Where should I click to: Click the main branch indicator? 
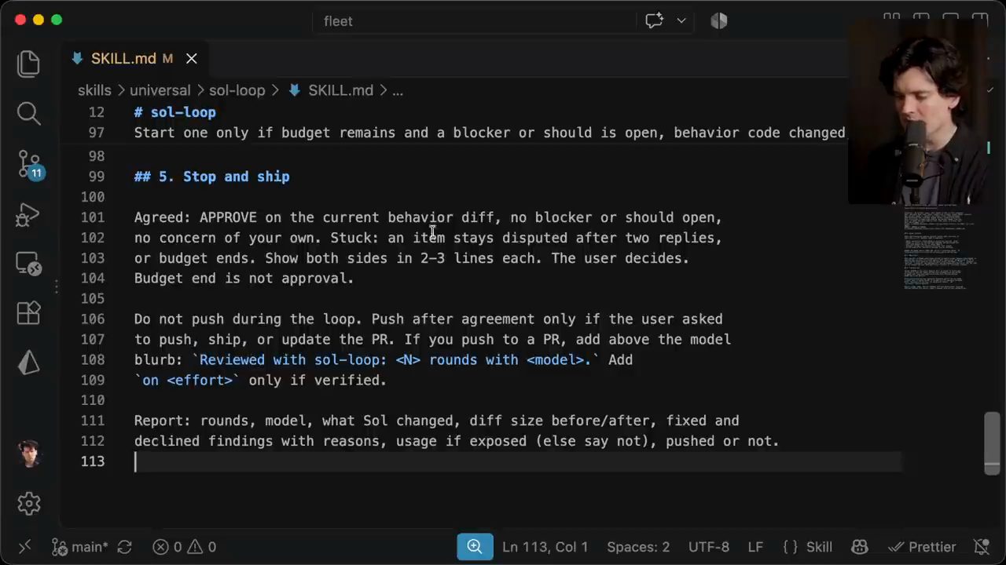pos(80,547)
